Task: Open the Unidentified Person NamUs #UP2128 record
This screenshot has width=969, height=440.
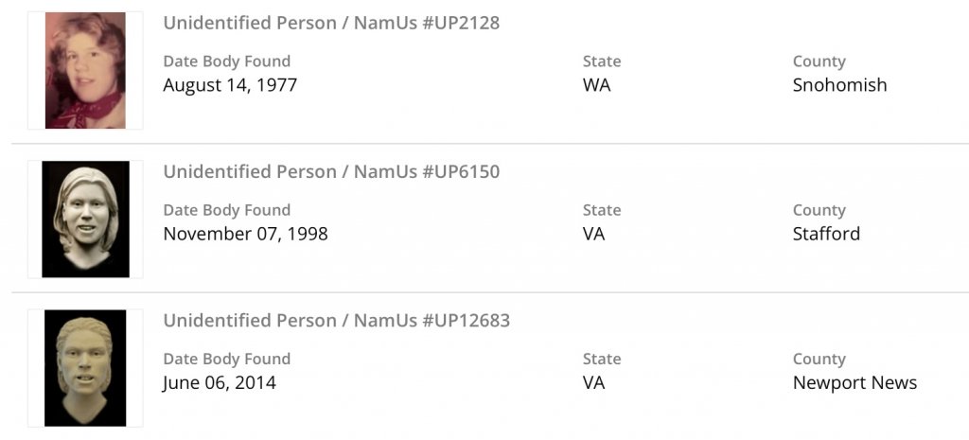Action: coord(331,23)
